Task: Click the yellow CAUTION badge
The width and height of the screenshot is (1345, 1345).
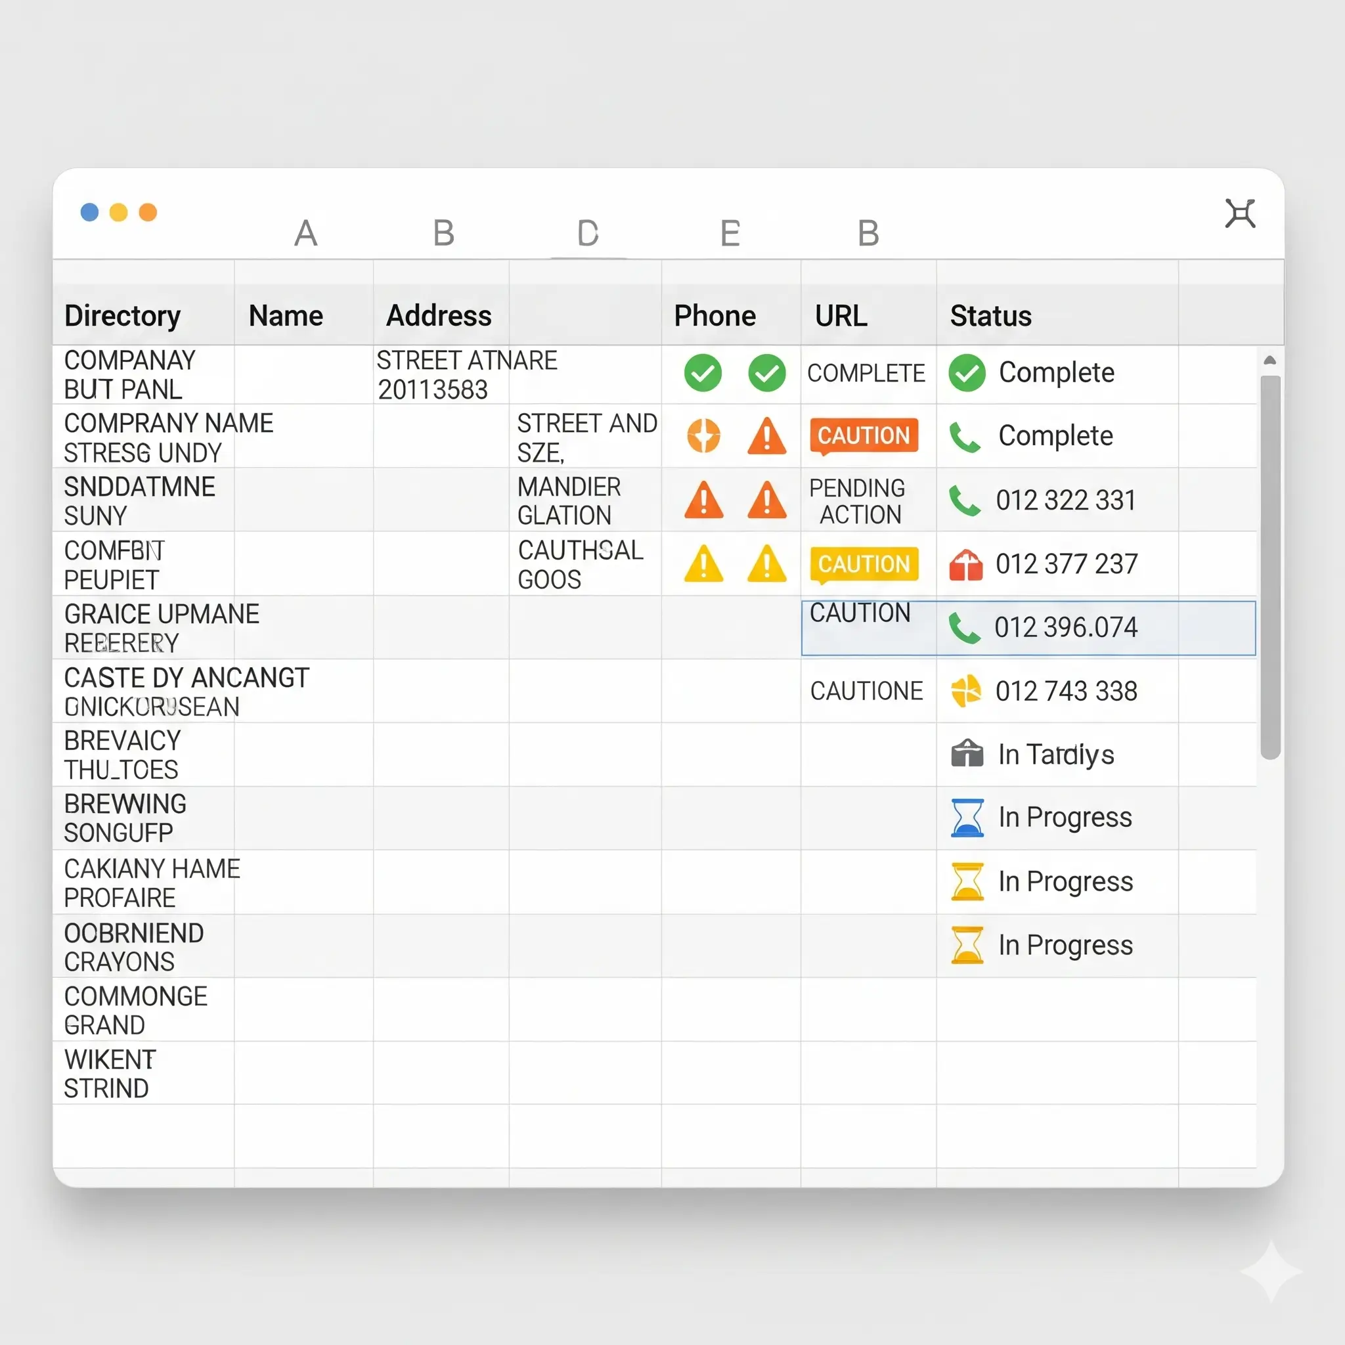Action: pos(864,564)
